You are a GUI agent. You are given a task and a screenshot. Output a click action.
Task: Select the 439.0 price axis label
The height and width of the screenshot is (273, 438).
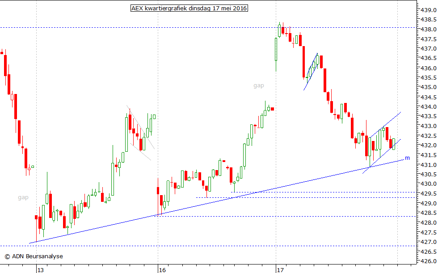pos(429,10)
